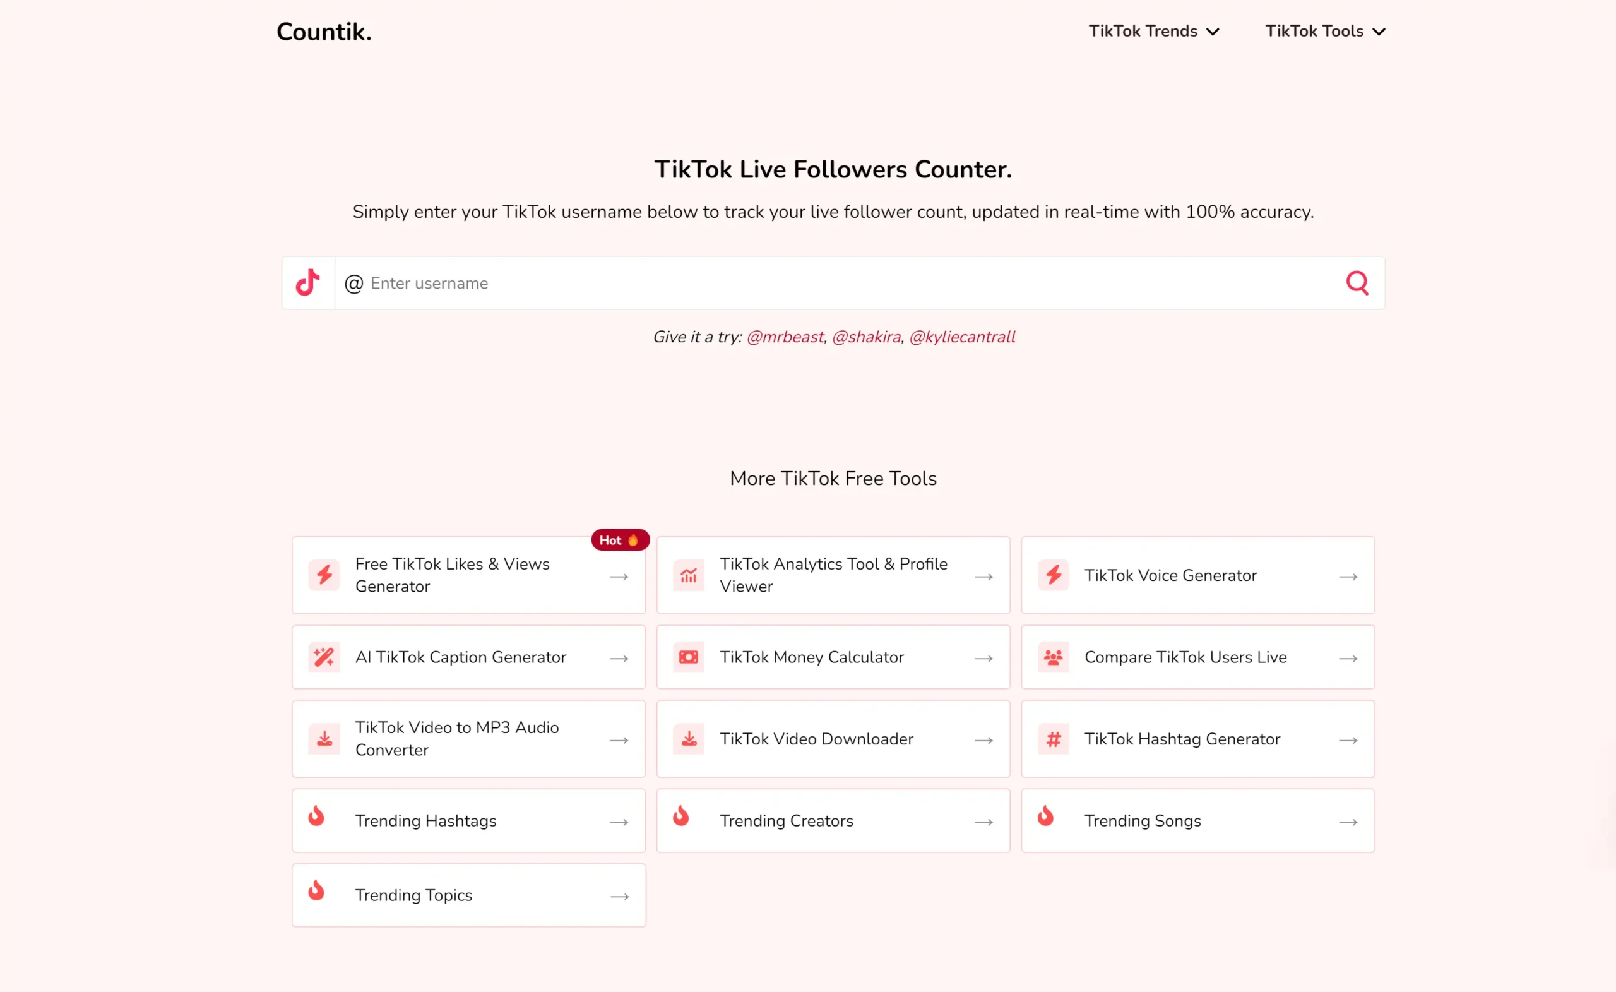1616x992 pixels.
Task: Open the TikTok Video Downloader tool
Action: (832, 739)
